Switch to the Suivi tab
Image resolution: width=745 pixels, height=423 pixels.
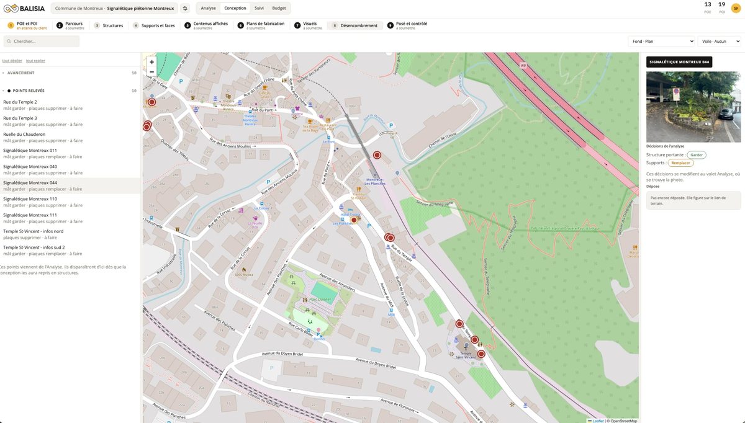(259, 8)
